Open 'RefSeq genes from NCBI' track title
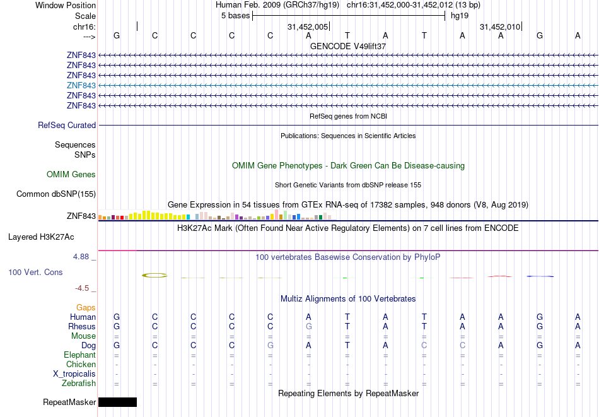This screenshot has width=599, height=417. (348, 116)
